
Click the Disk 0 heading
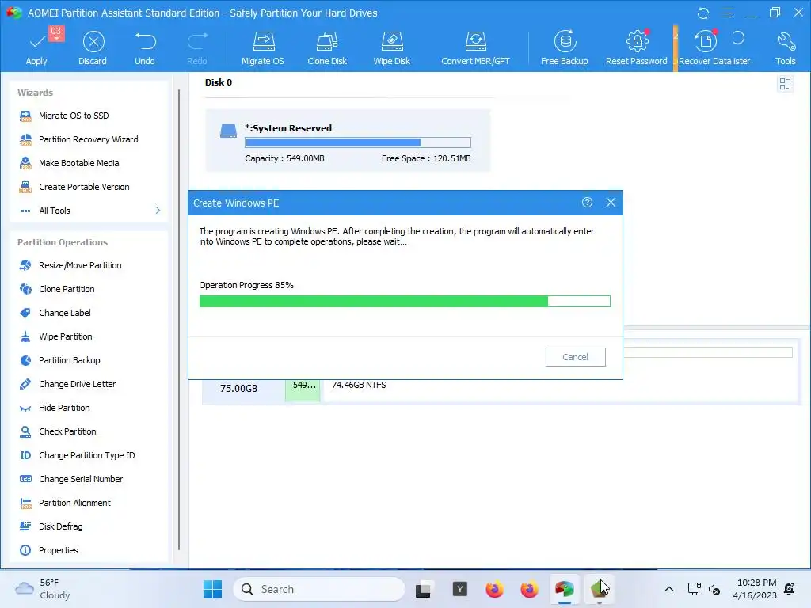pyautogui.click(x=219, y=82)
